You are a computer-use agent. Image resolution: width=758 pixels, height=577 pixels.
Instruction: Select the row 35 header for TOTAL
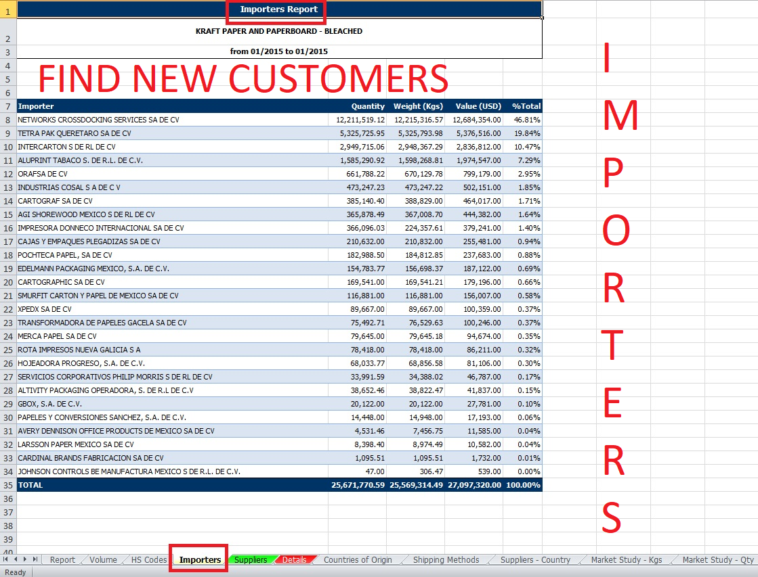[x=7, y=485]
